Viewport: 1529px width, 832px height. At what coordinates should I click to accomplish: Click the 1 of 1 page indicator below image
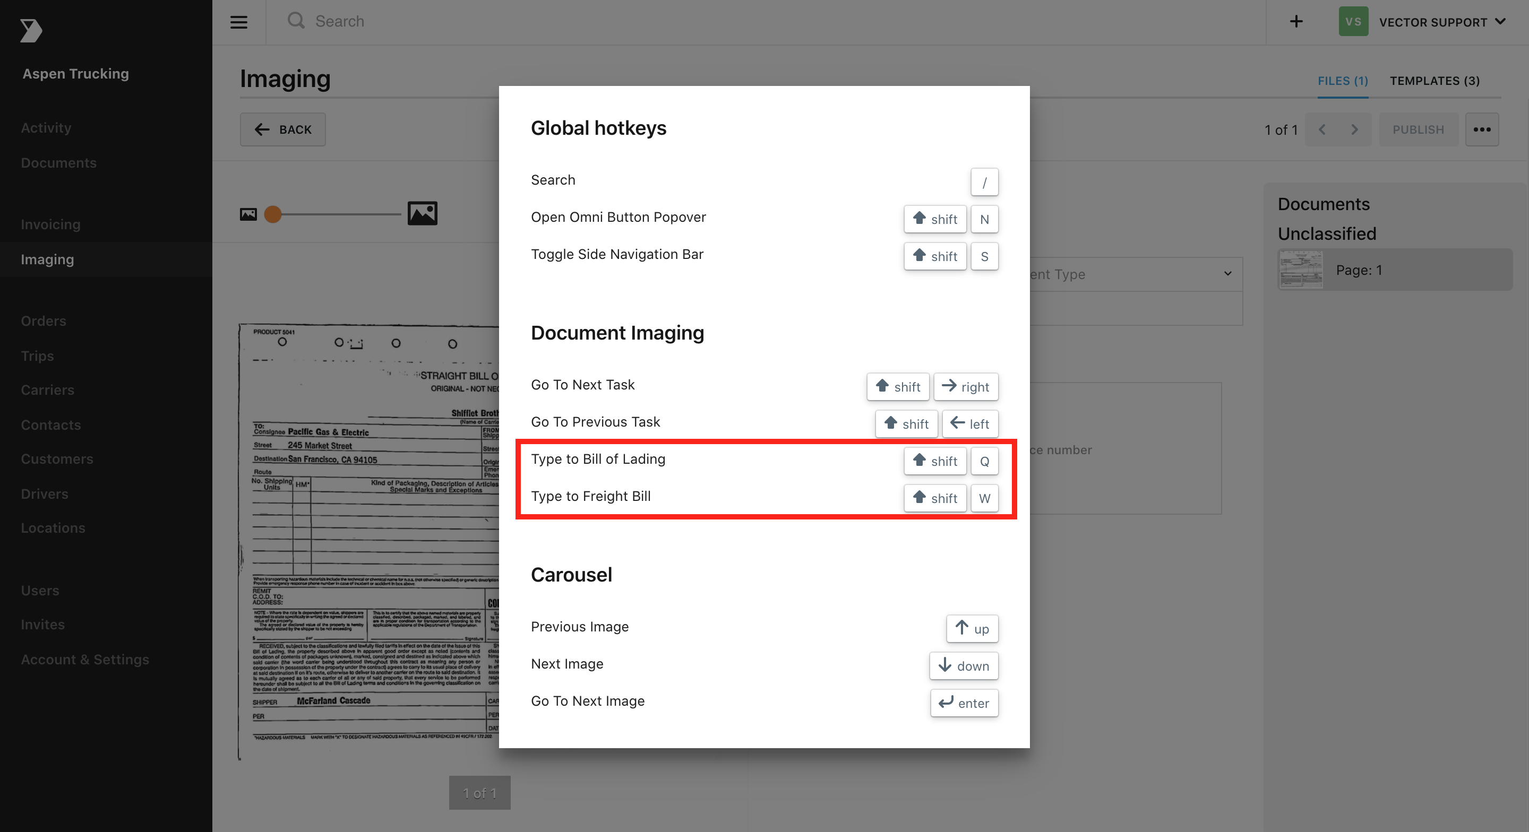coord(479,793)
